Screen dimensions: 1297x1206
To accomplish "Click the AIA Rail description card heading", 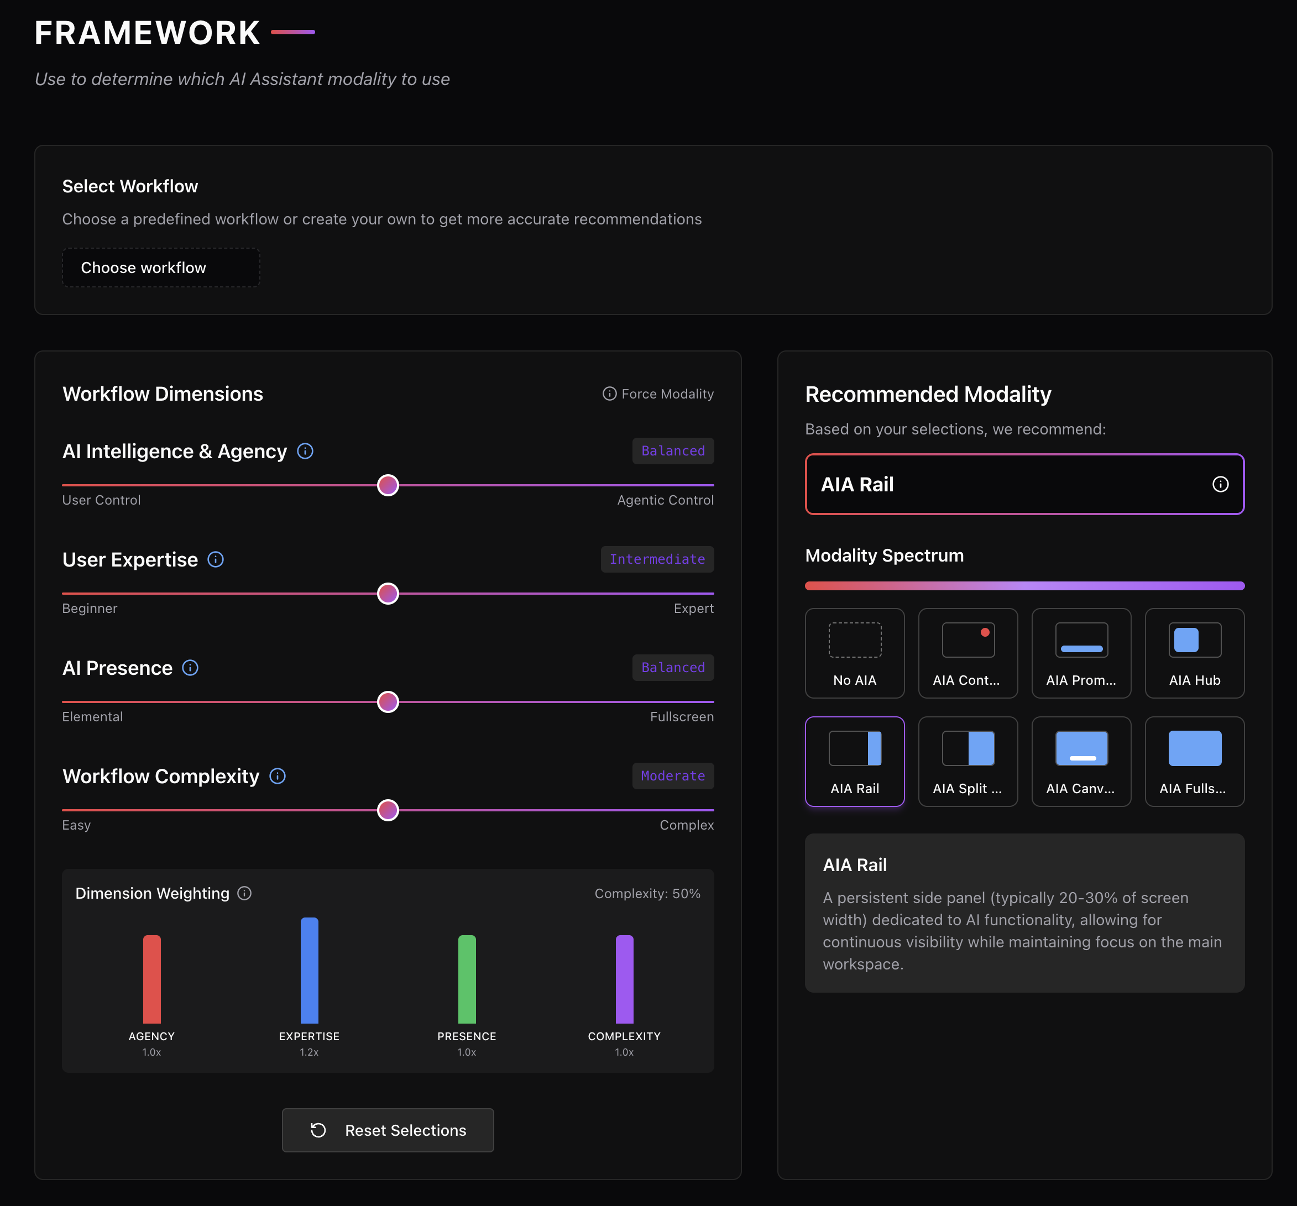I will pos(855,864).
